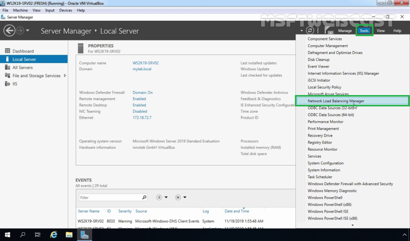Screen dimensions: 410x241
Task: Launch Internet Explorer from taskbar
Action: point(54,235)
